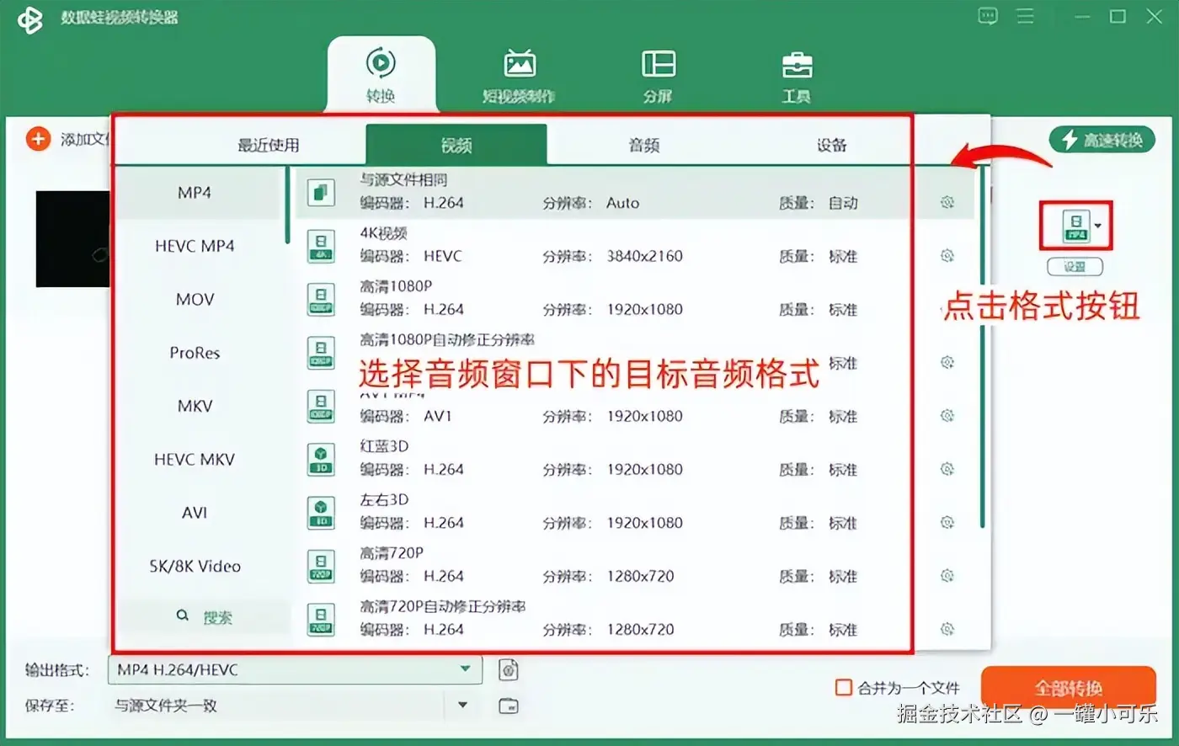Open the 分屏 split-screen tab

click(x=658, y=76)
